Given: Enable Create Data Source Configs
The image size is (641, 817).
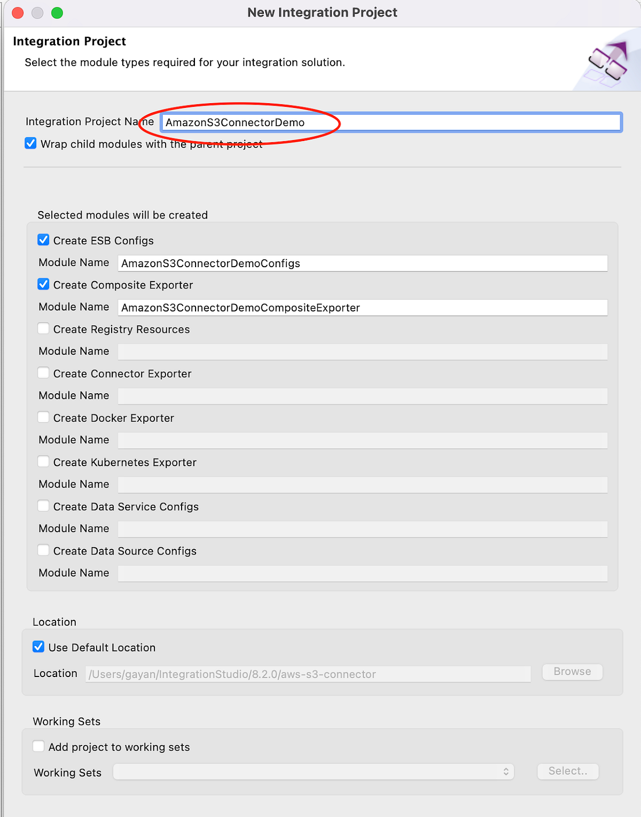Looking at the screenshot, I should (x=43, y=550).
